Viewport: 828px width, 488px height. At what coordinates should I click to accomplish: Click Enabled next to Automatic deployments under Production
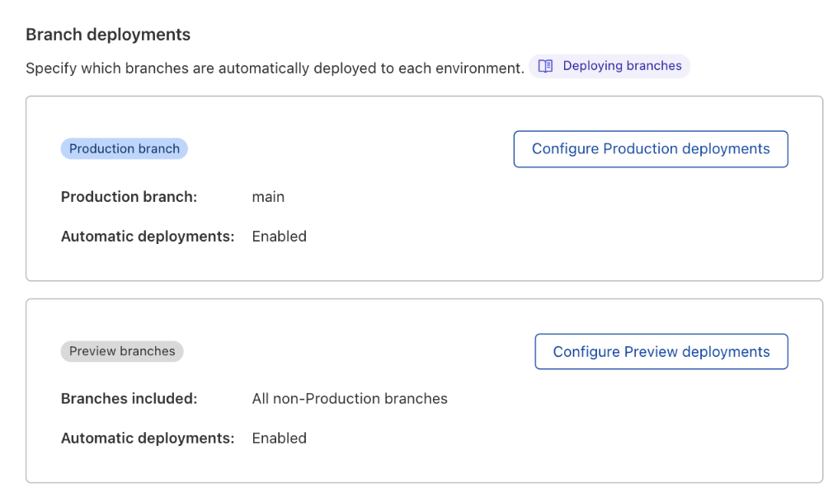point(279,236)
